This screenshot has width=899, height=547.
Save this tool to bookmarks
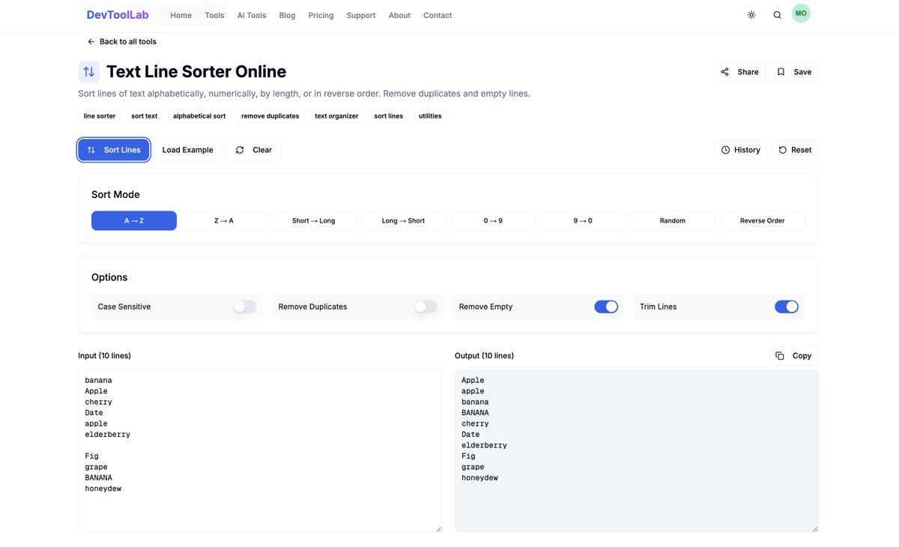click(x=794, y=72)
